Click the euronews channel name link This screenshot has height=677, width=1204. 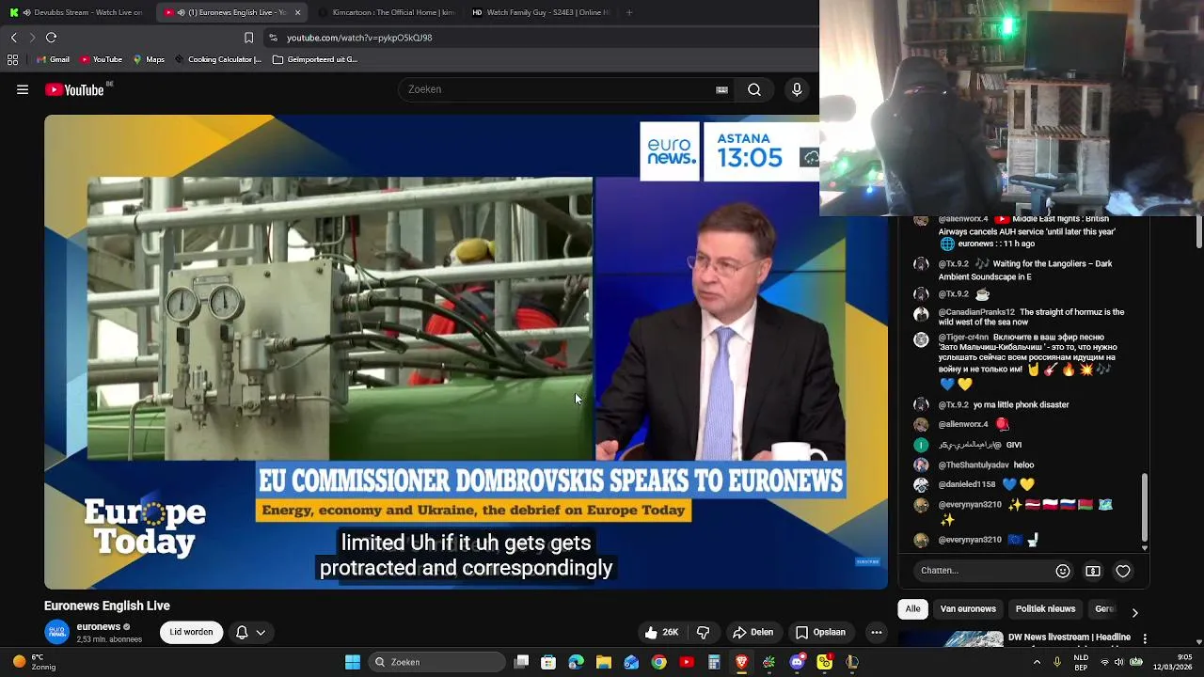point(98,627)
